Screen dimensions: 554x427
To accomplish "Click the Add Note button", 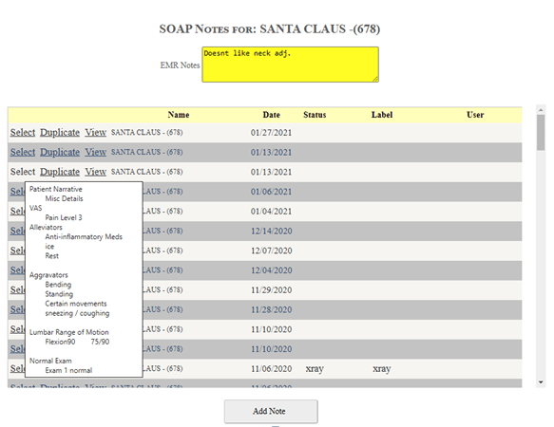I will coord(271,411).
